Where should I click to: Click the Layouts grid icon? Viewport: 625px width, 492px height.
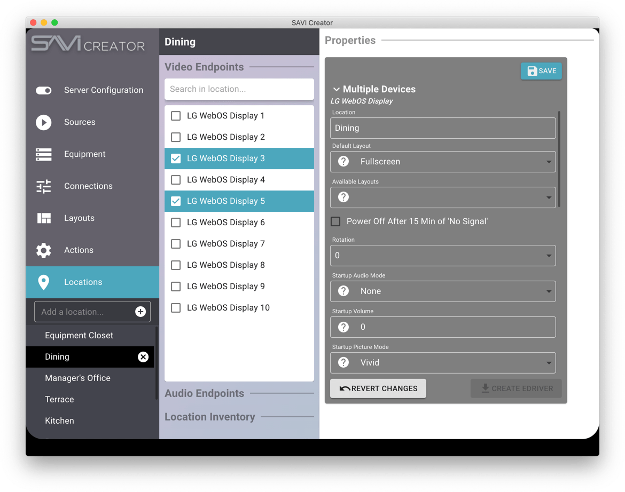(x=44, y=218)
